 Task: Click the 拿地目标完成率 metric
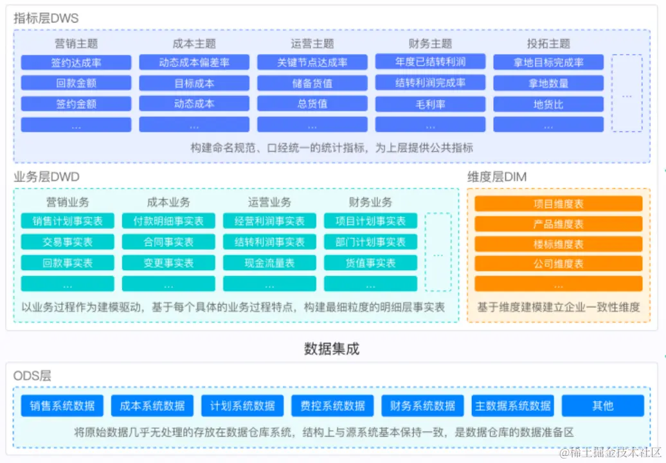pos(548,62)
